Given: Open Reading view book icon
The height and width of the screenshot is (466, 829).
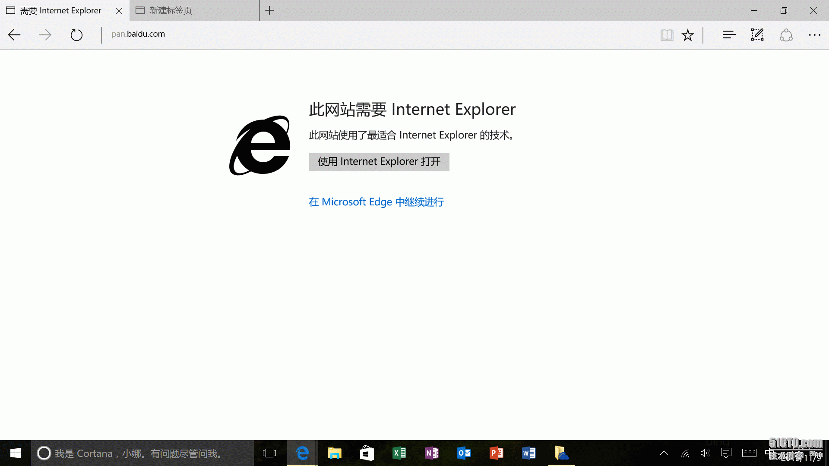Looking at the screenshot, I should [667, 35].
